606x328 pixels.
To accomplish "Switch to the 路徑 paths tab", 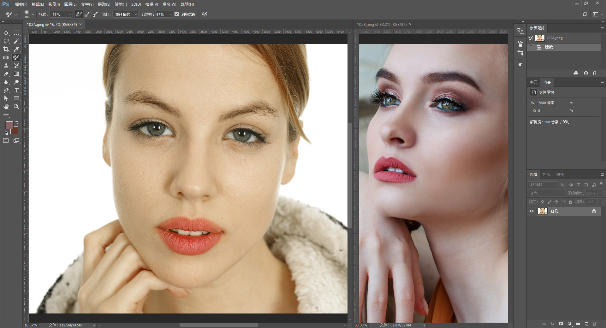I will [560, 174].
